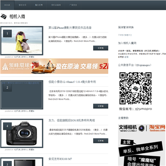The height and width of the screenshot is (166, 166).
Task: Click the author link under the 佳能12-48mm thumbnail
Action: (x=31, y=111)
